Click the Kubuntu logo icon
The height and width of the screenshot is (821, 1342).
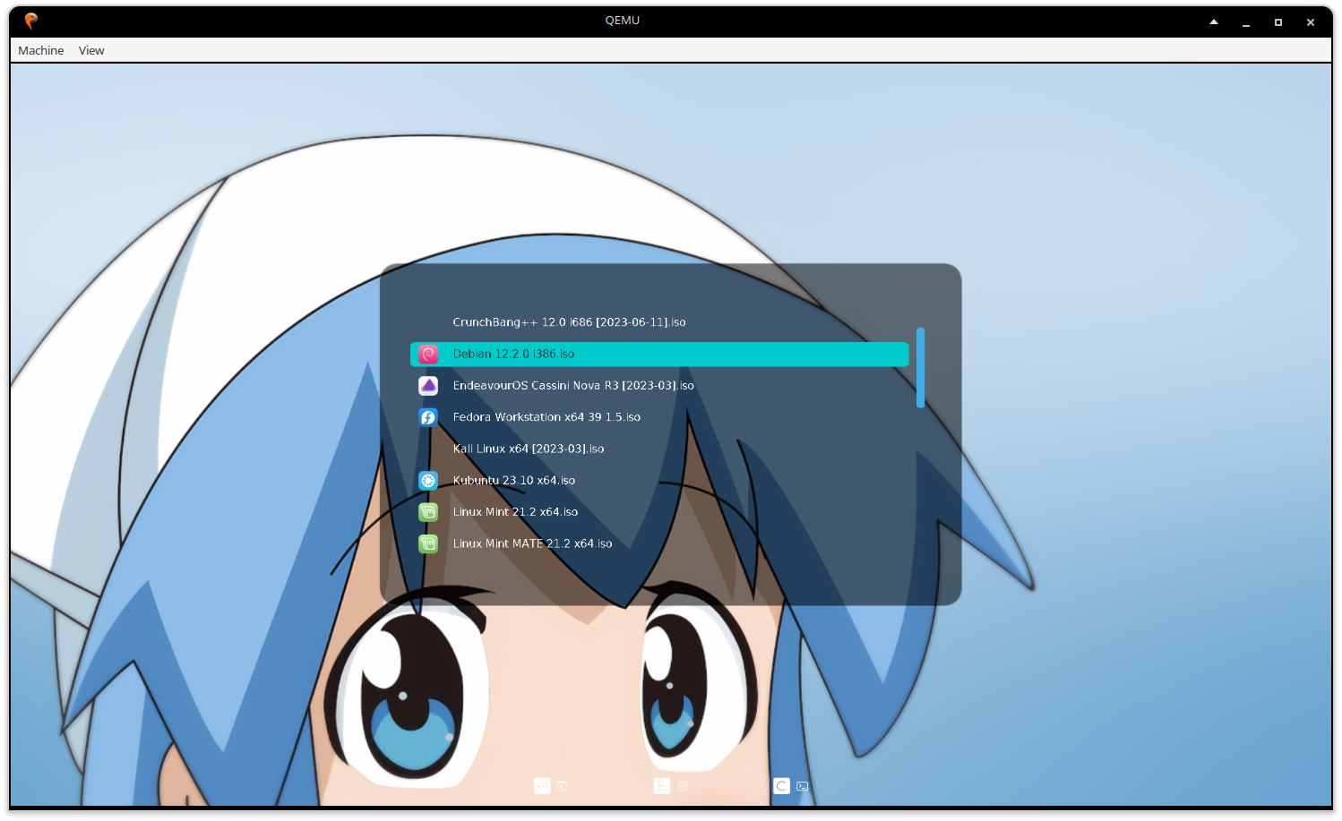(428, 481)
